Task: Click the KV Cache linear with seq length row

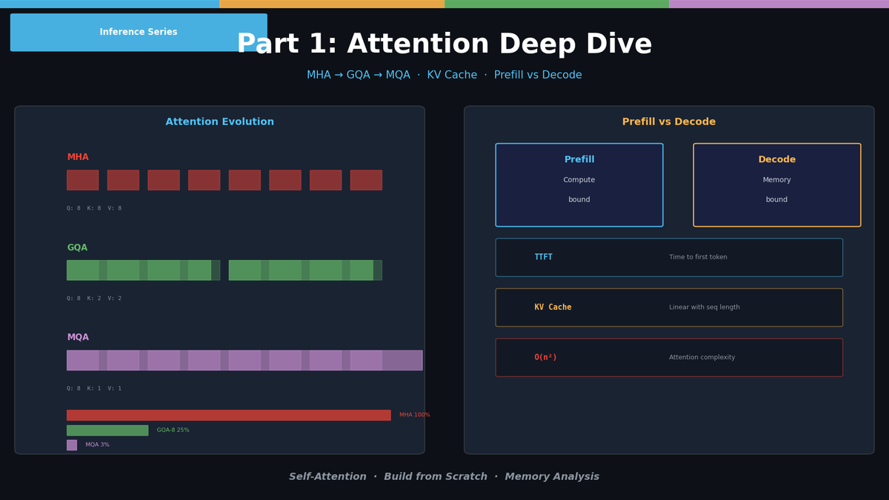Action: click(669, 307)
